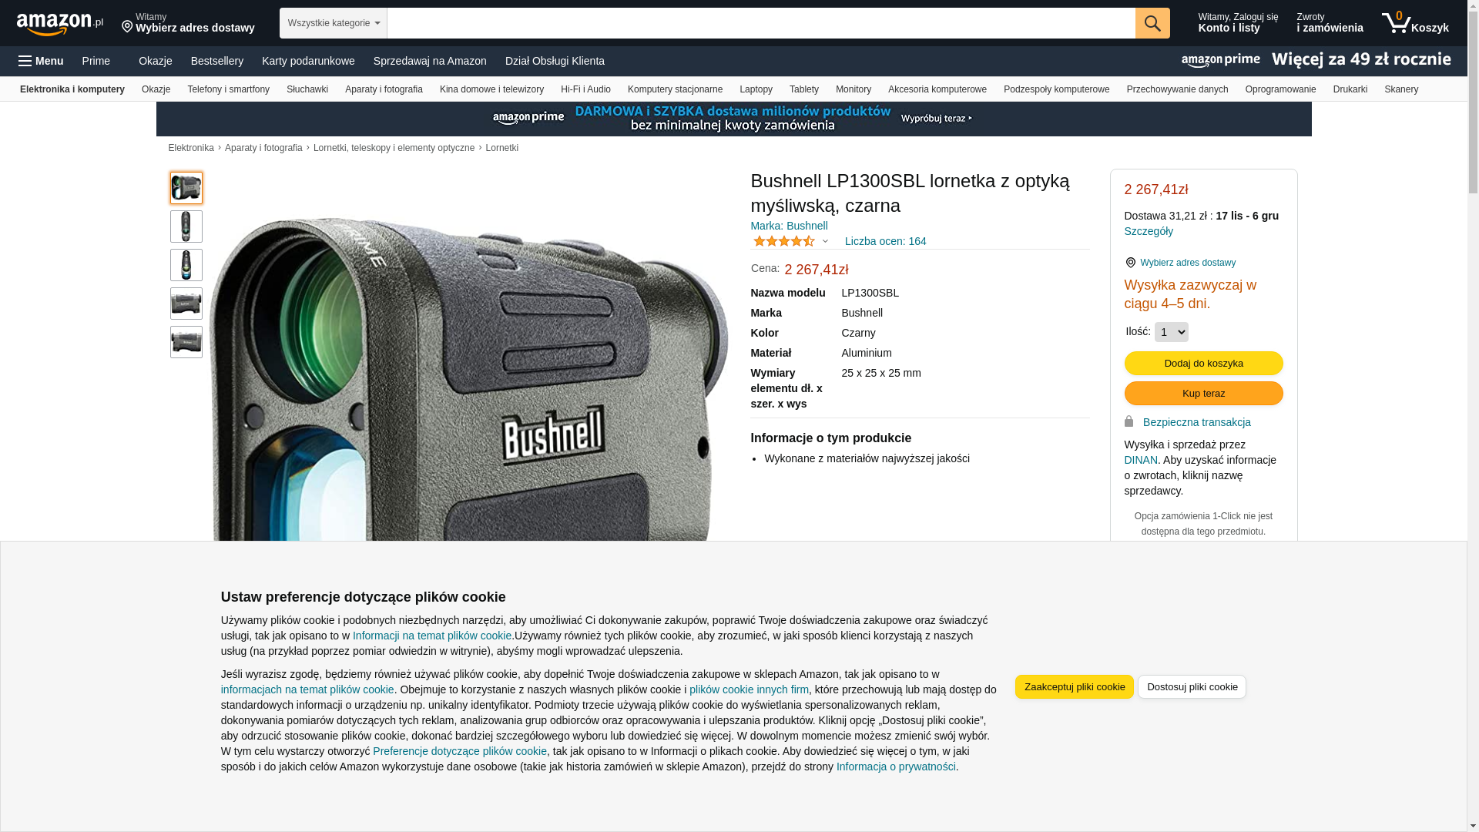
Task: Add item with Dodaj do koszyka
Action: point(1203,364)
